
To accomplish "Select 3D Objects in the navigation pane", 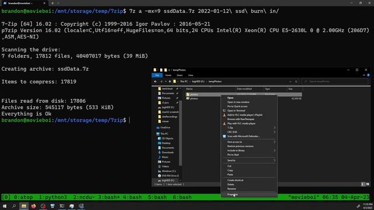I will (x=165, y=138).
